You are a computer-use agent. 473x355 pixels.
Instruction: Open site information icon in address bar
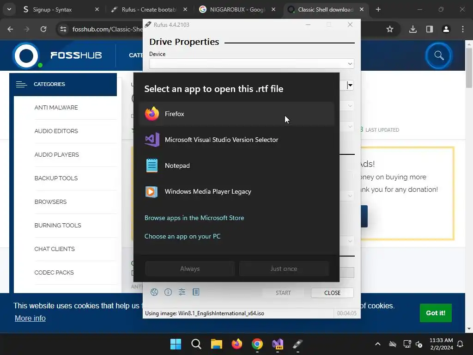pyautogui.click(x=63, y=29)
